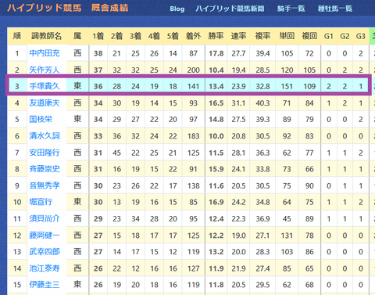Select 複回 value 90 in 音無秀孝 row
The image size is (375, 295).
(309, 185)
